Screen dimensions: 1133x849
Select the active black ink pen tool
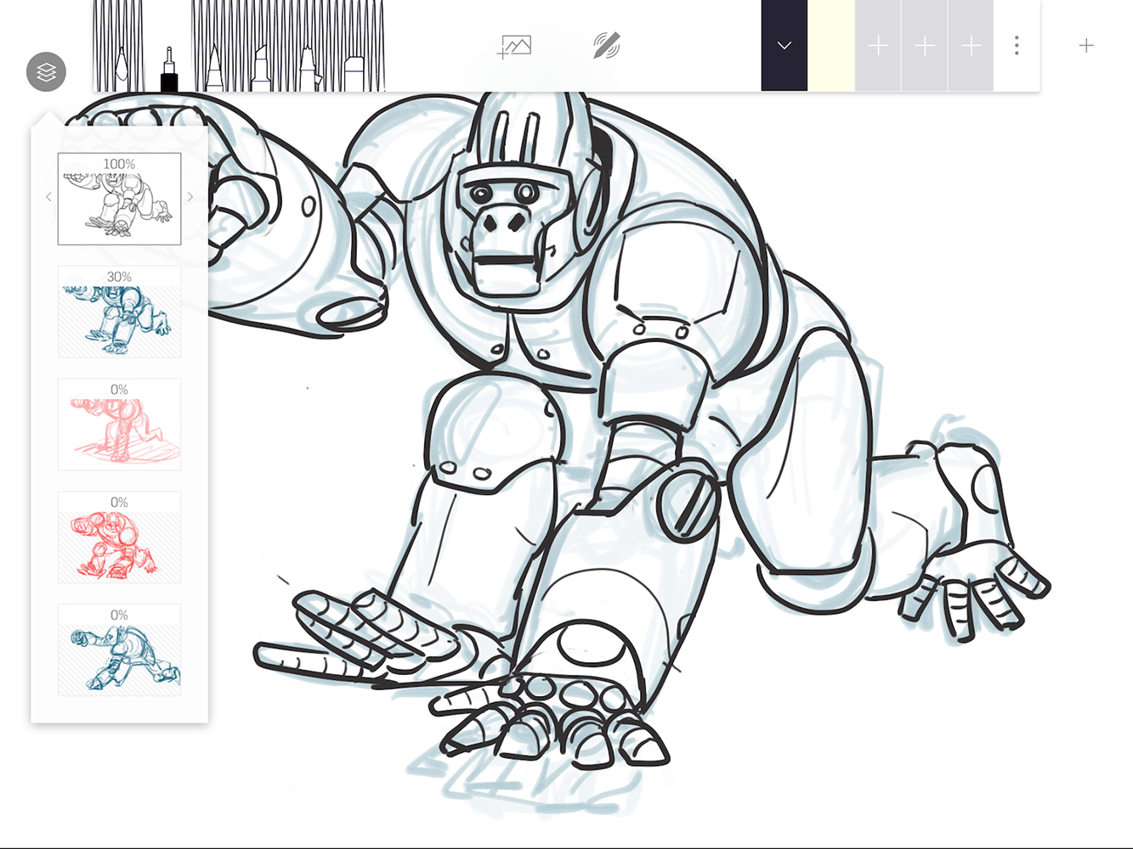169,68
